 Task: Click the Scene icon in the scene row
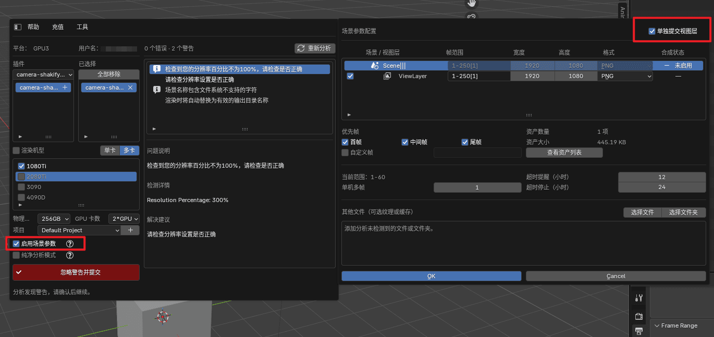(x=375, y=66)
